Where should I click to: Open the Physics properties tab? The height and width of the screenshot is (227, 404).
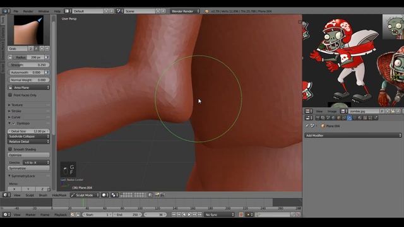coord(376,118)
